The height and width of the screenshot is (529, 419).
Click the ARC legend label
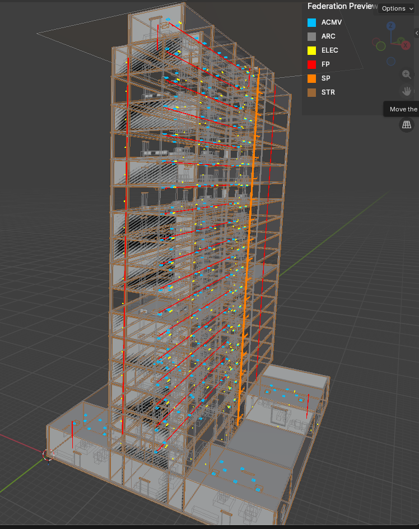coord(328,36)
